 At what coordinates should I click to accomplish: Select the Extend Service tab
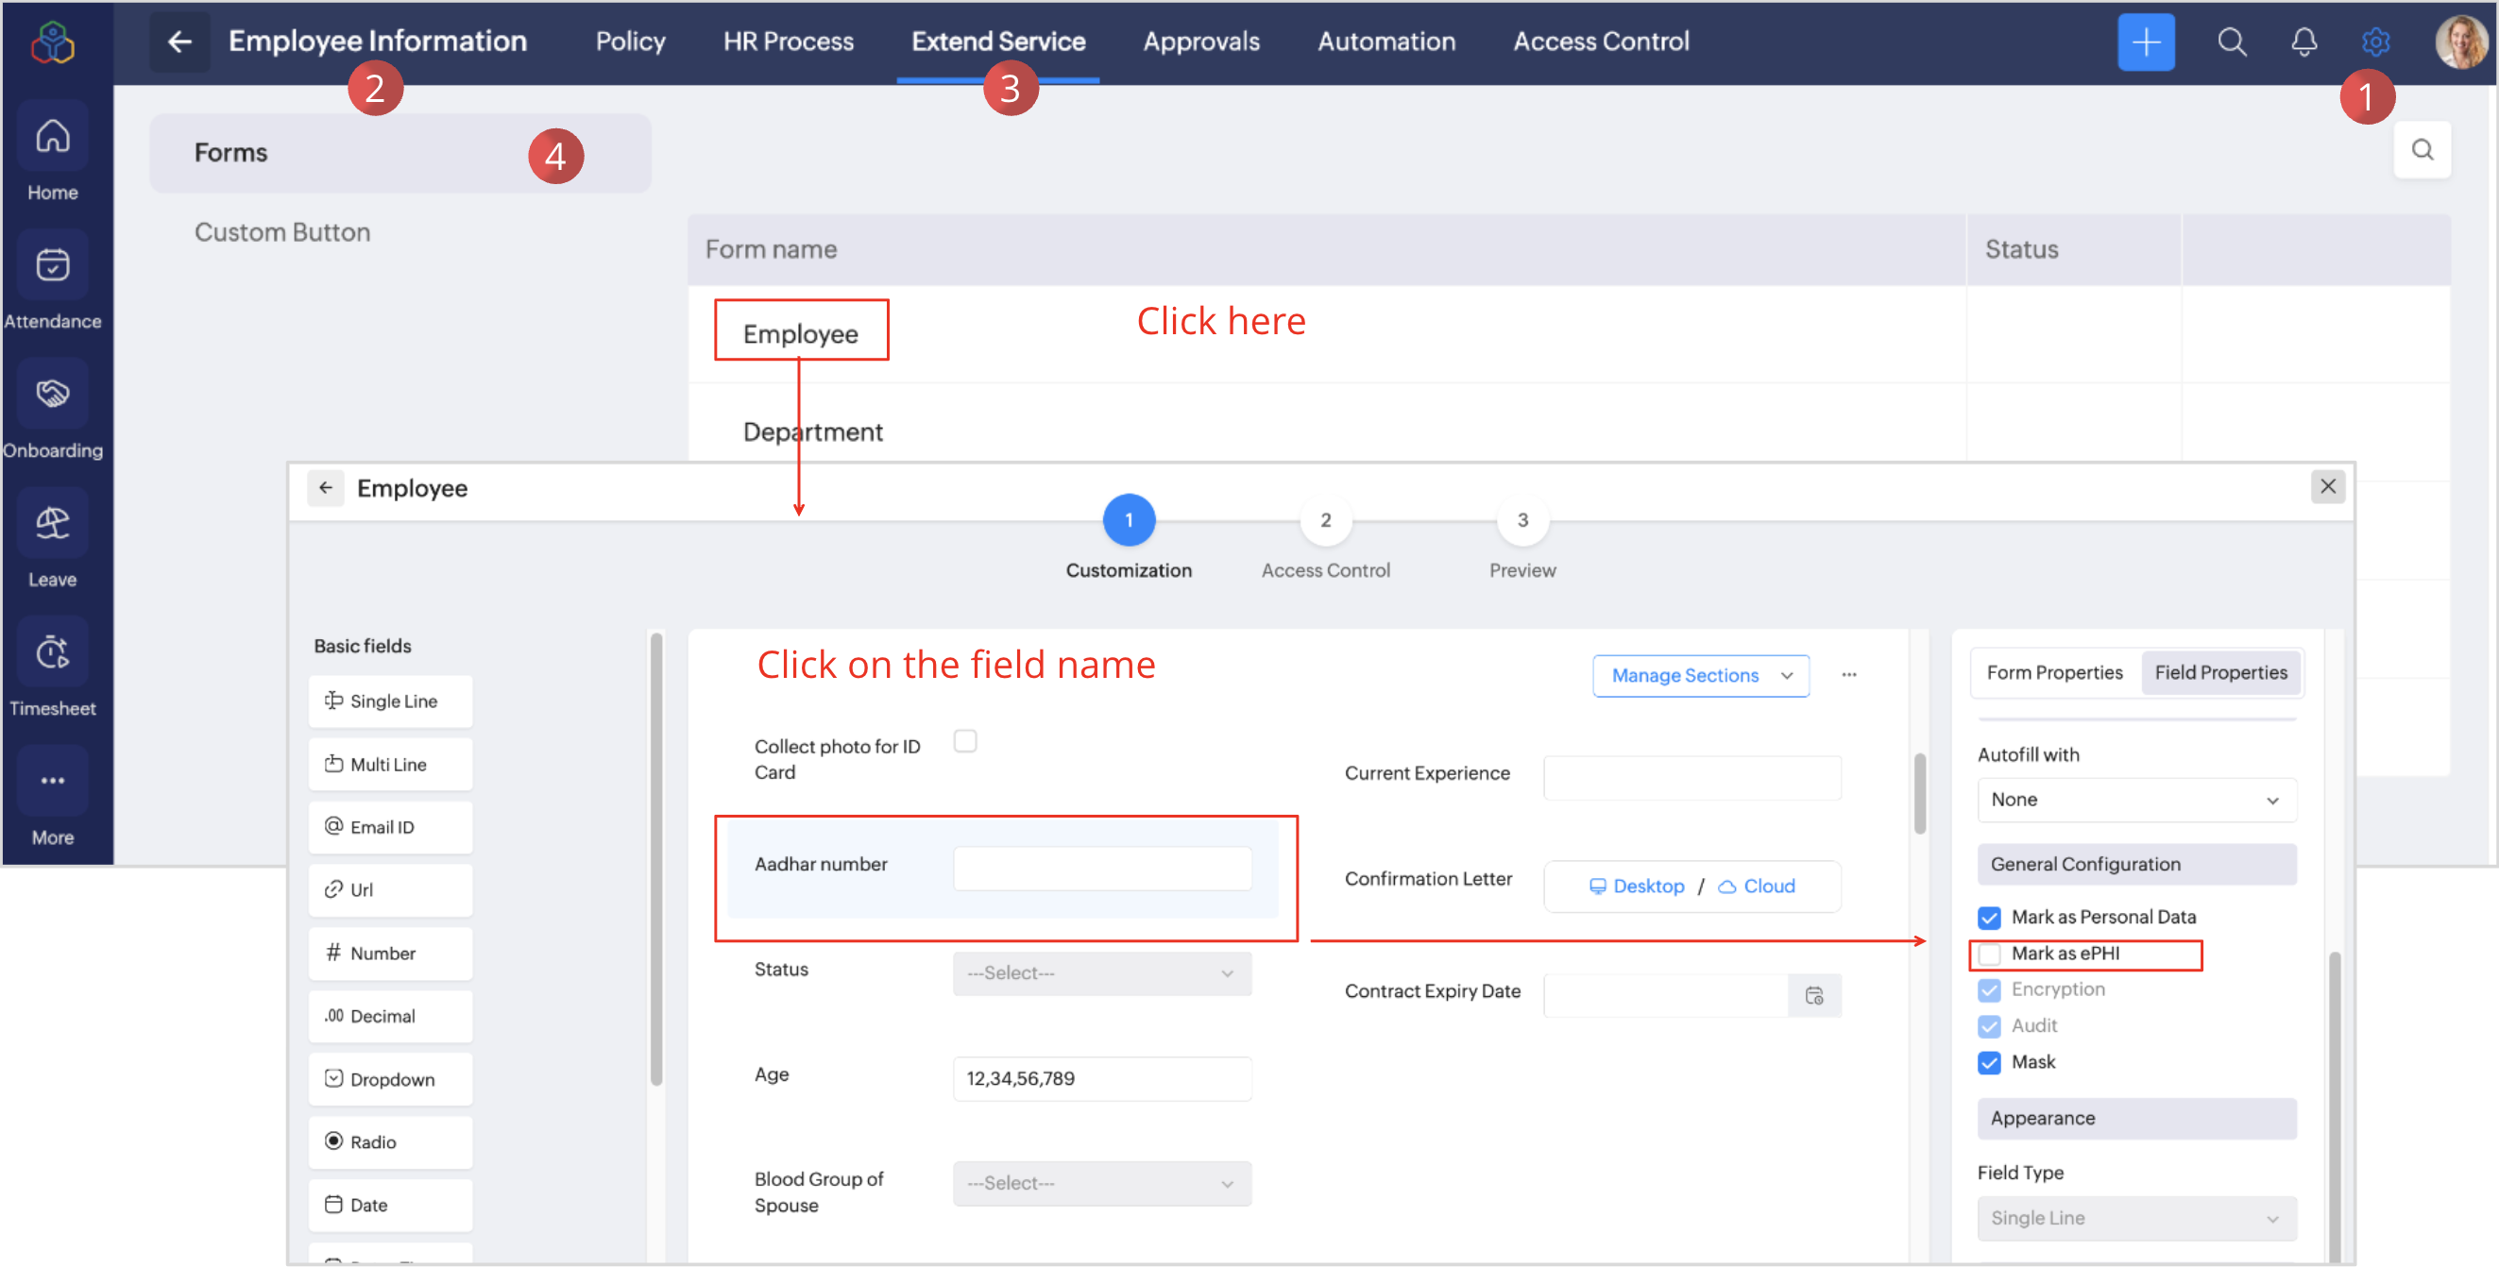(x=998, y=42)
